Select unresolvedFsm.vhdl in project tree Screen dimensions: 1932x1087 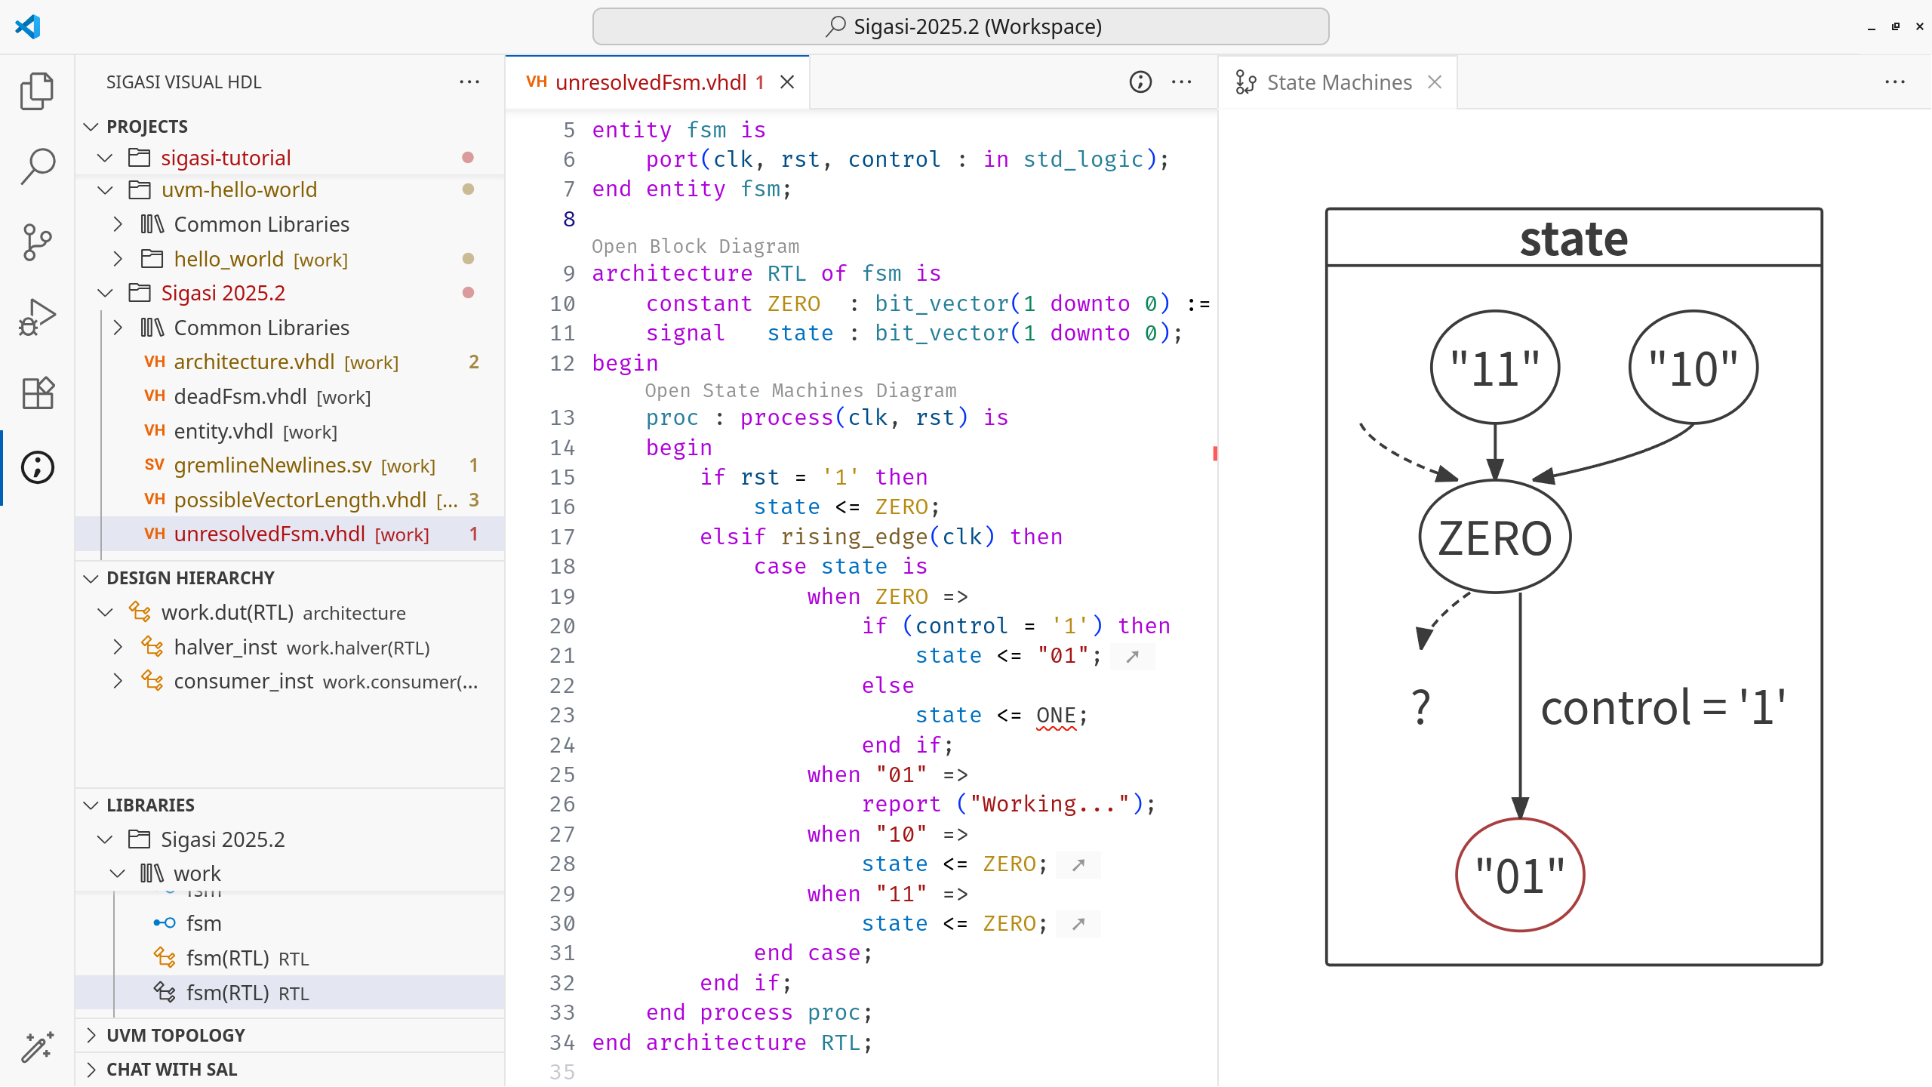(290, 534)
